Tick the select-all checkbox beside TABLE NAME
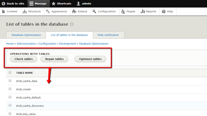The image size is (207, 116). 10,72
